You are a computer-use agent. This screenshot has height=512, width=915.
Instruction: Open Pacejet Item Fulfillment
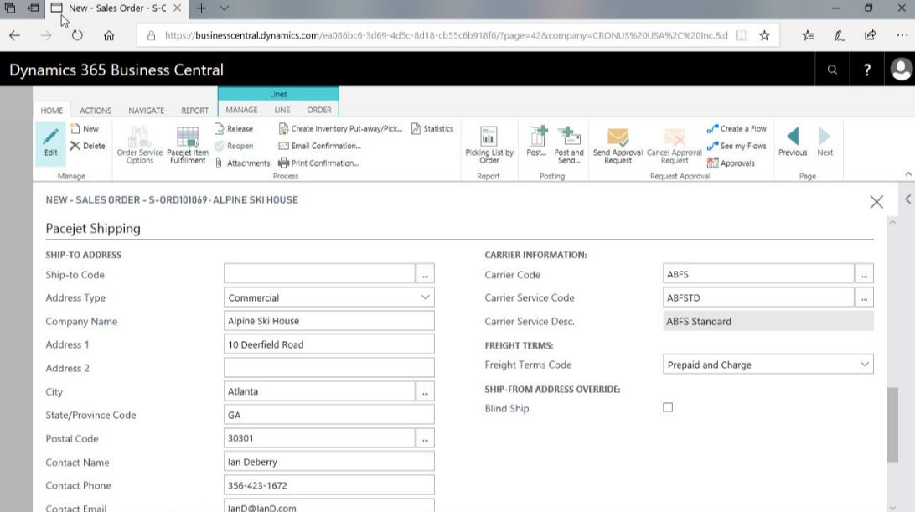tap(188, 145)
